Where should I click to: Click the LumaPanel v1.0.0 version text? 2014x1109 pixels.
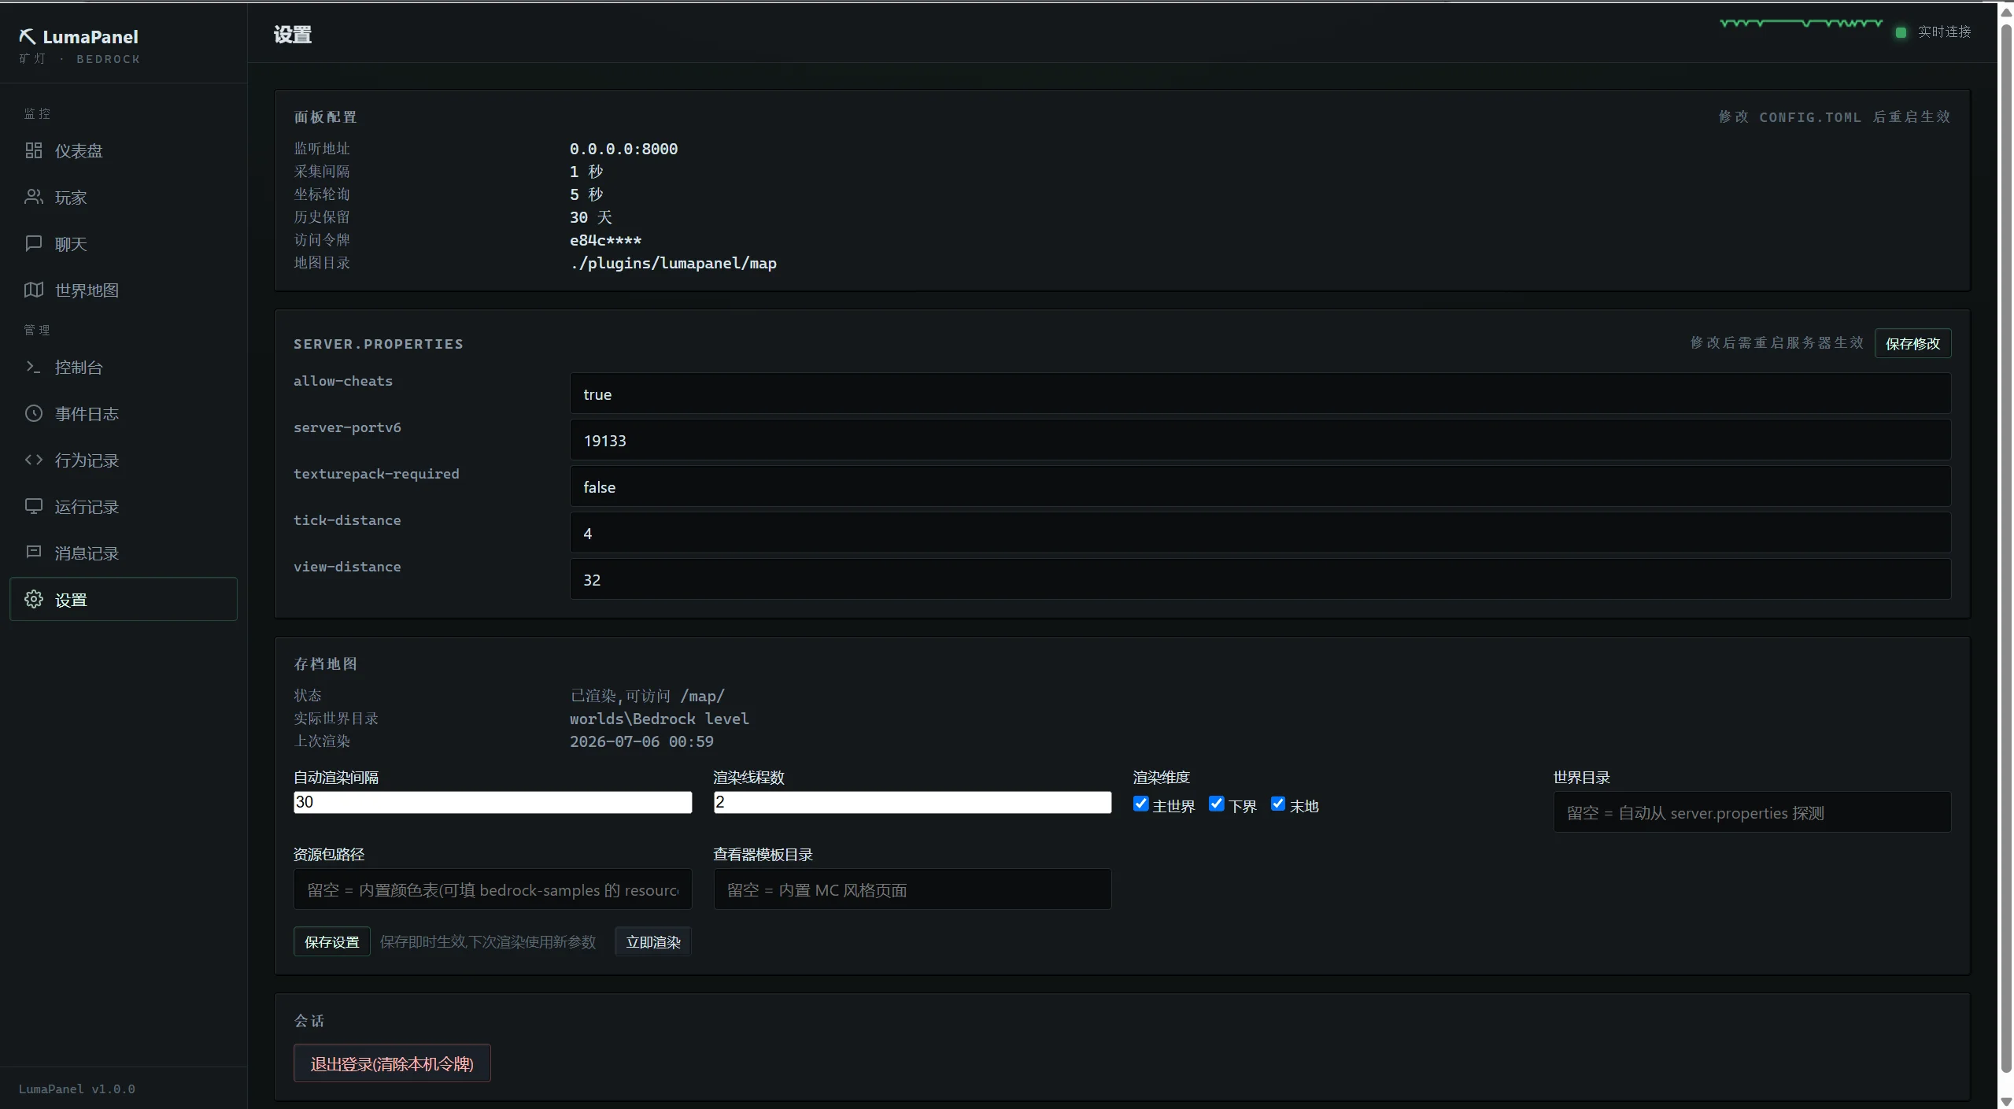tap(77, 1089)
